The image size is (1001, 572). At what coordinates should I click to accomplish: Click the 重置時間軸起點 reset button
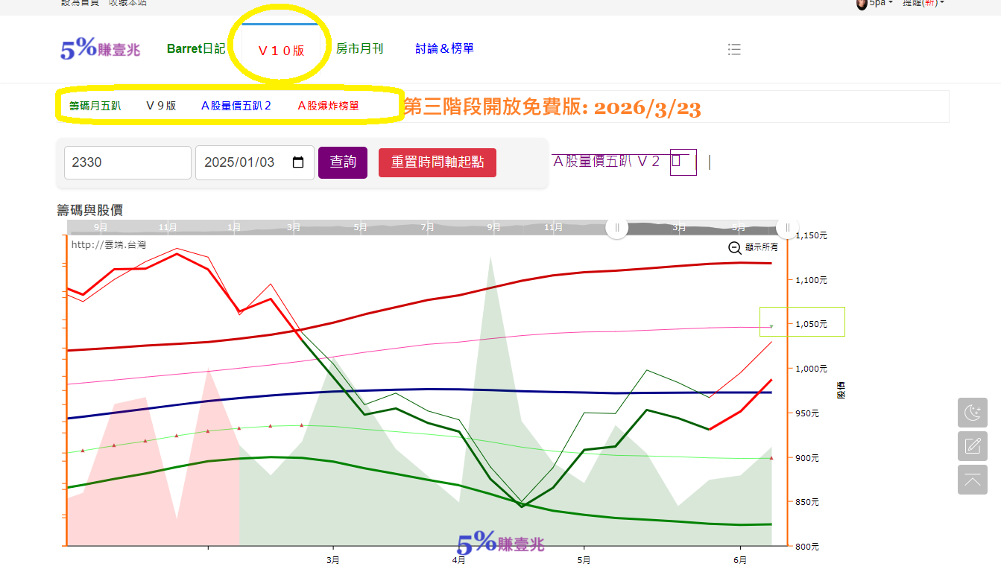437,162
